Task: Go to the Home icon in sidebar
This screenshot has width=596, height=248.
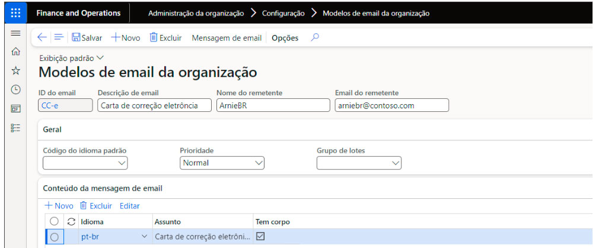Action: tap(16, 52)
